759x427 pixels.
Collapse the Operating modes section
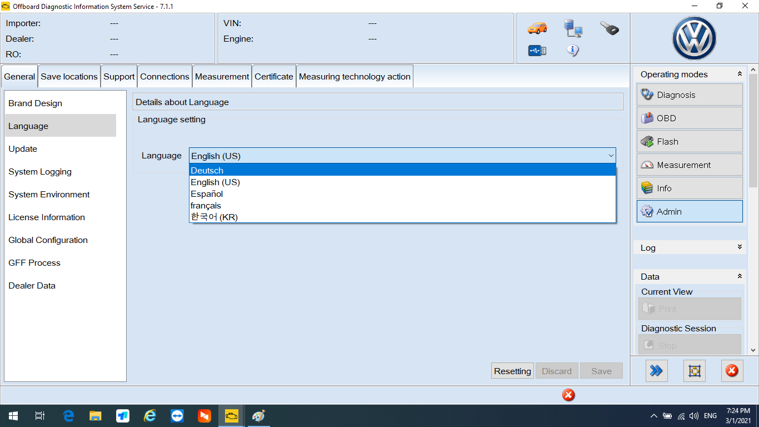tap(739, 75)
